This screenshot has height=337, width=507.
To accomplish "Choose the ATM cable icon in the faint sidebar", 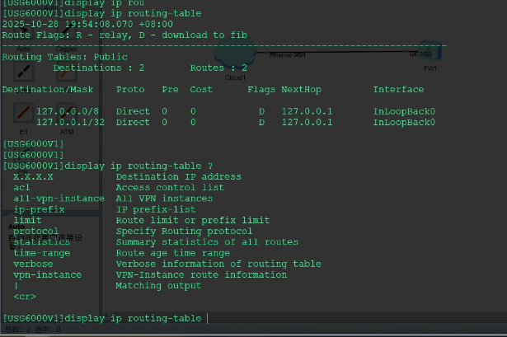I will click(x=67, y=113).
